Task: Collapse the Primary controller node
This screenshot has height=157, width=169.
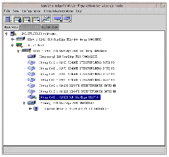Action: point(24,103)
